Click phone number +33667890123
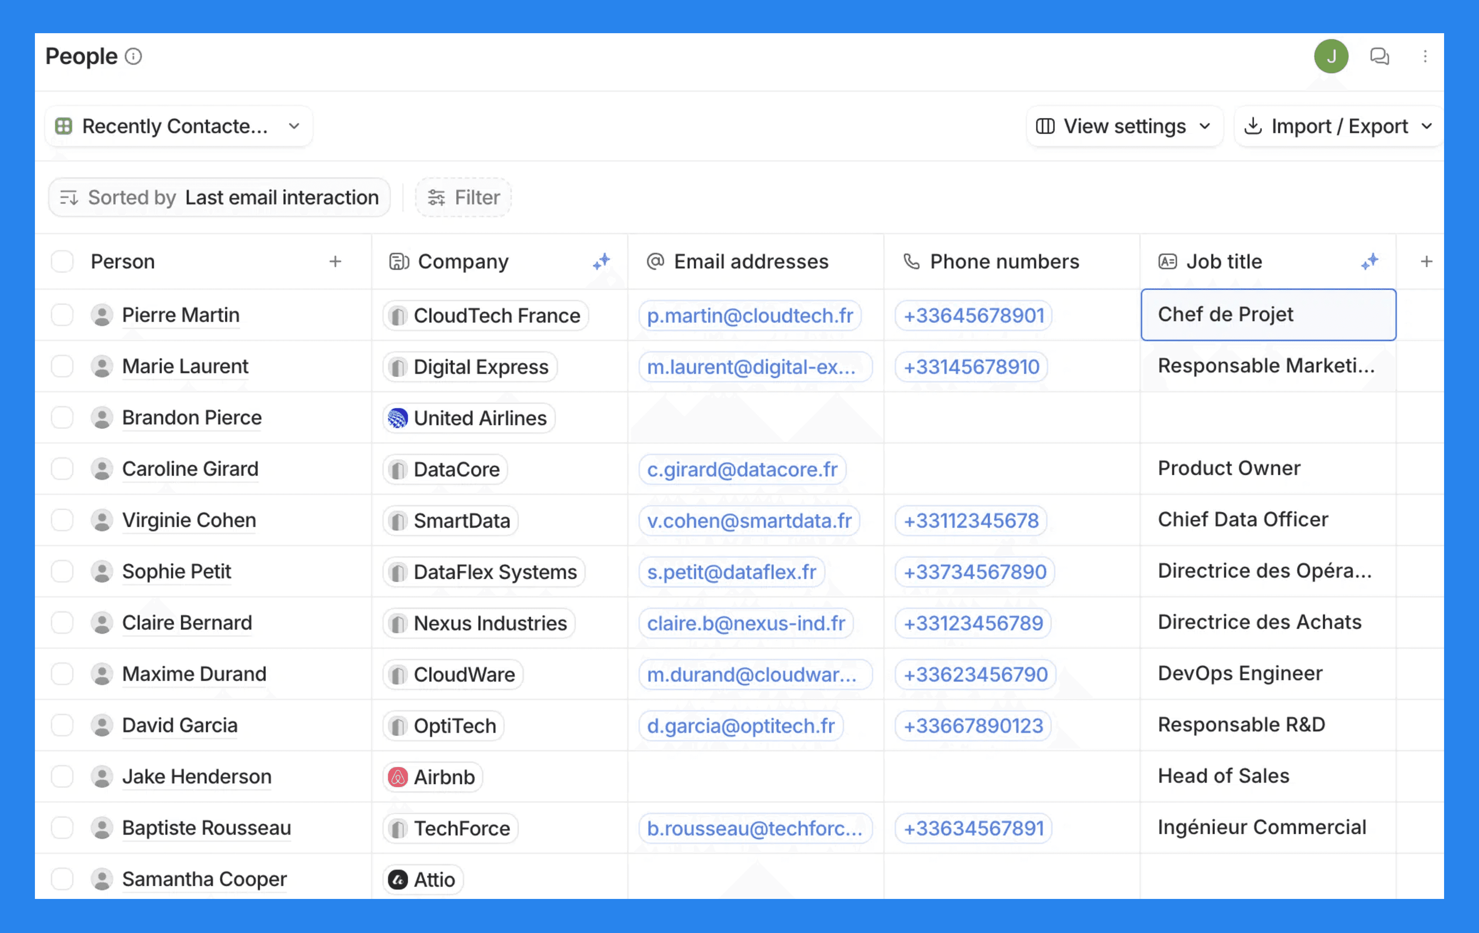Image resolution: width=1479 pixels, height=933 pixels. pyautogui.click(x=973, y=726)
